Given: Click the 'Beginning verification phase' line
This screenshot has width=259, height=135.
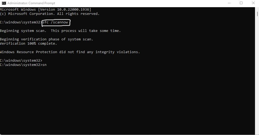Looking at the screenshot, I should [x=47, y=39].
